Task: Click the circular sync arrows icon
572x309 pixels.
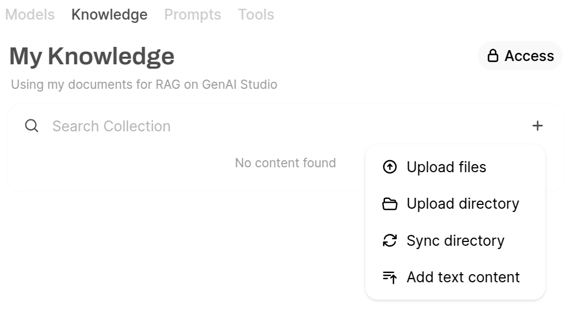Action: (389, 240)
